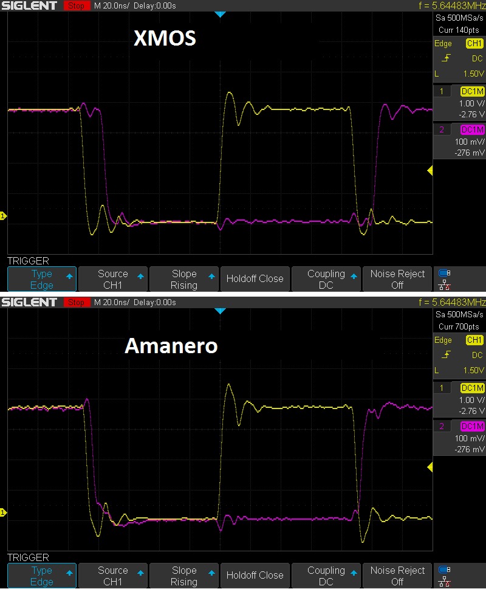Click the f = 5.64483MHz readout in the XMOS capture
Screen dimensions: 486x589
click(x=452, y=5)
